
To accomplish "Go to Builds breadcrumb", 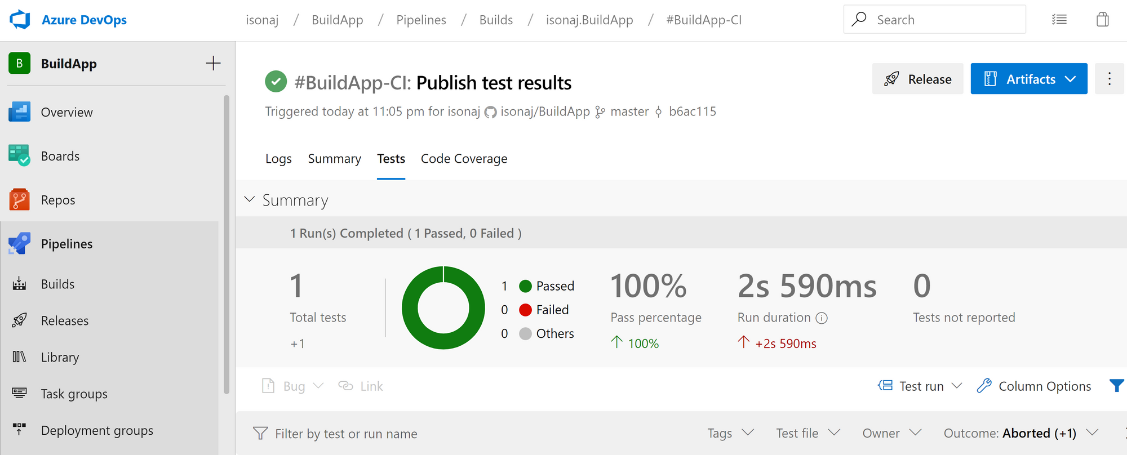I will click(496, 20).
